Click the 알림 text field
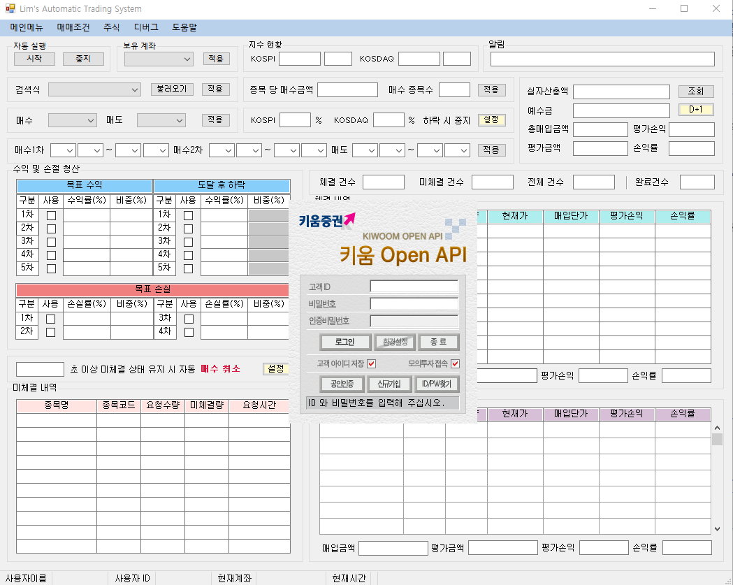This screenshot has width=733, height=585. [602, 59]
